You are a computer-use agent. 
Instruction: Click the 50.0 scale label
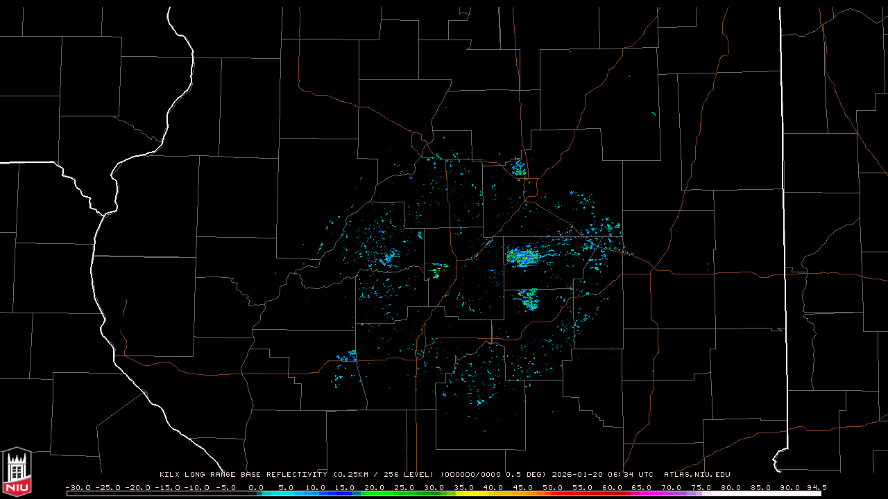coord(552,487)
